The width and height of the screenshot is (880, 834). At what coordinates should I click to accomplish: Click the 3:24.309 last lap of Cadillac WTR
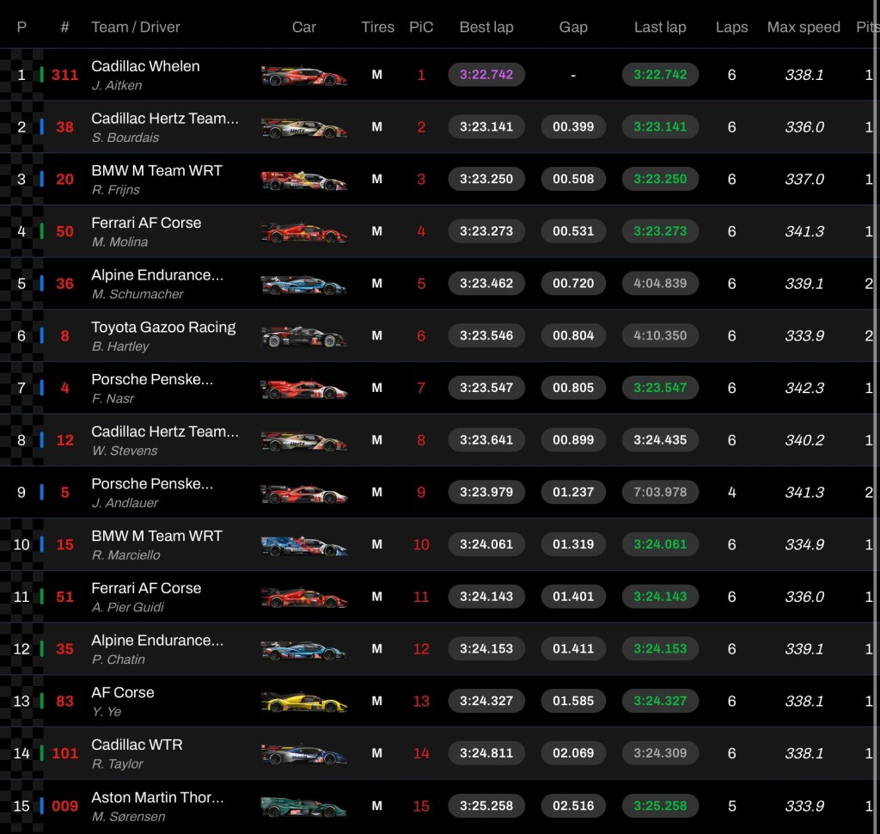(x=660, y=754)
